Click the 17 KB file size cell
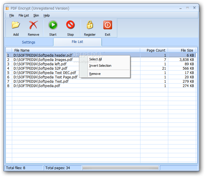The image size is (205, 177). click(x=189, y=73)
